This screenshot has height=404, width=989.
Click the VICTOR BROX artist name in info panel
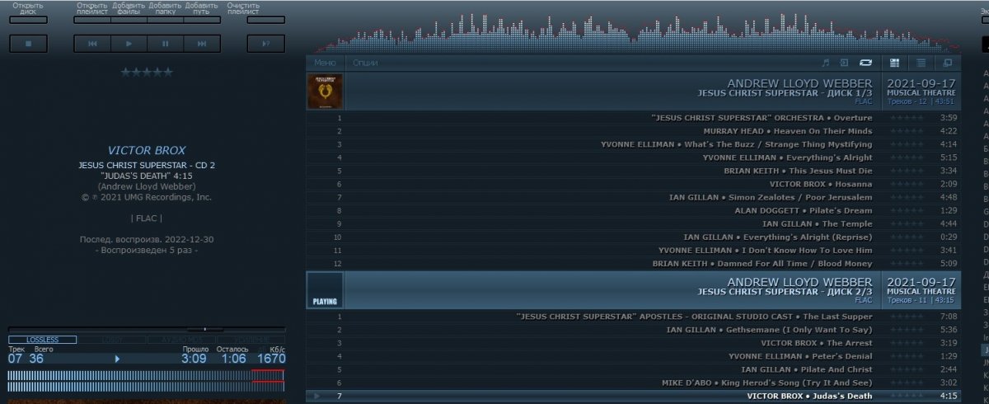(x=147, y=151)
